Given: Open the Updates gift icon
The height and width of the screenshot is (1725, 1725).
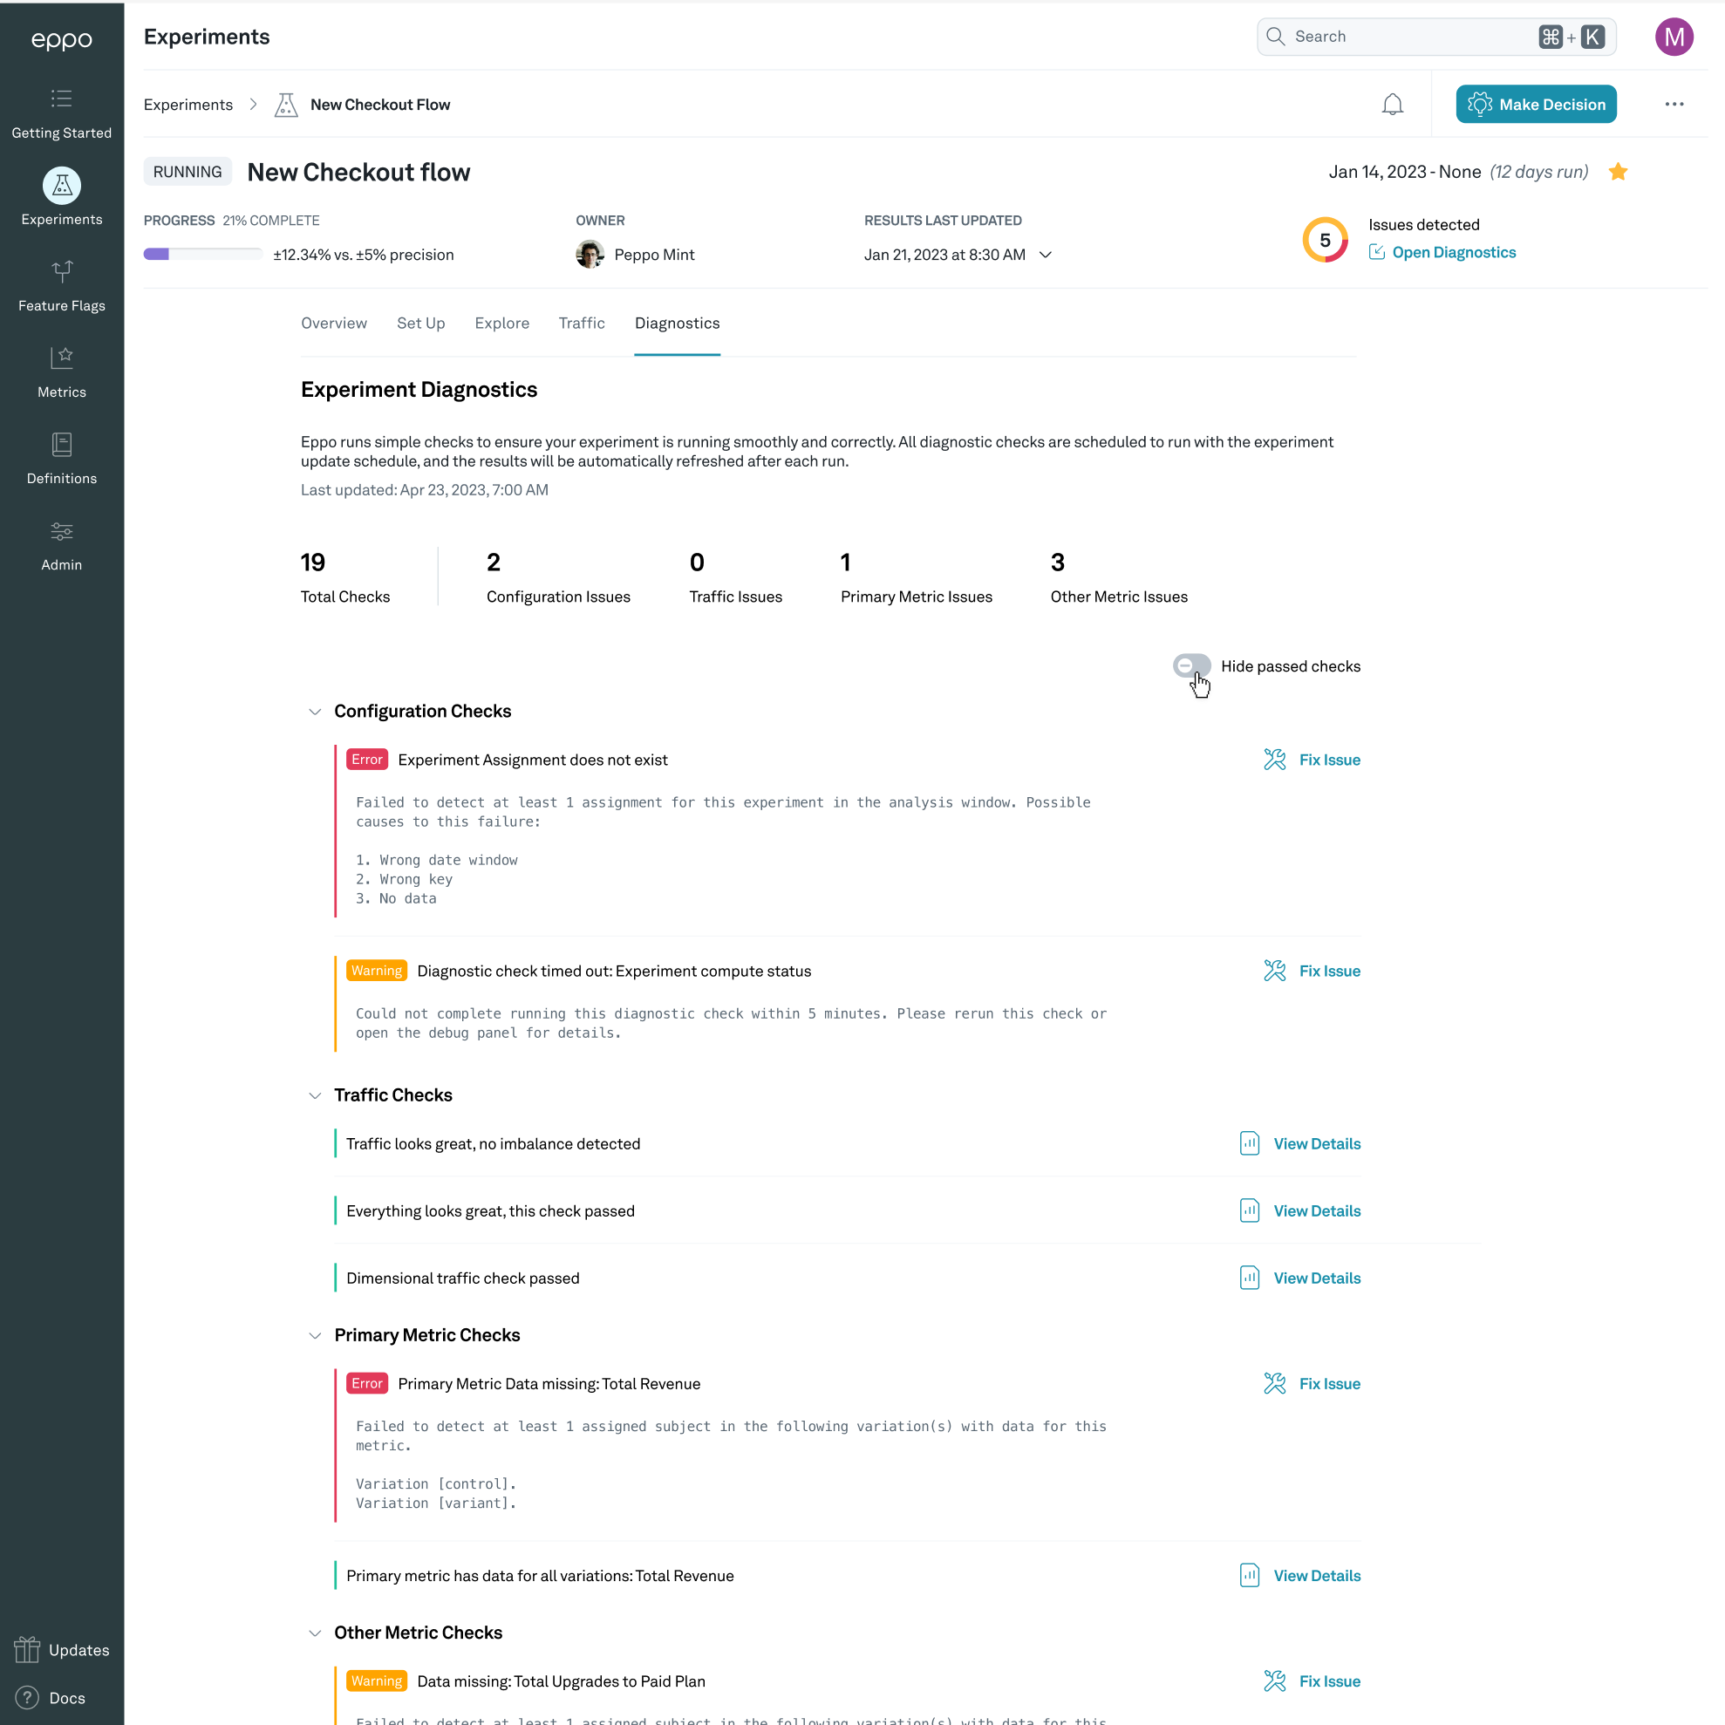Looking at the screenshot, I should coord(28,1648).
